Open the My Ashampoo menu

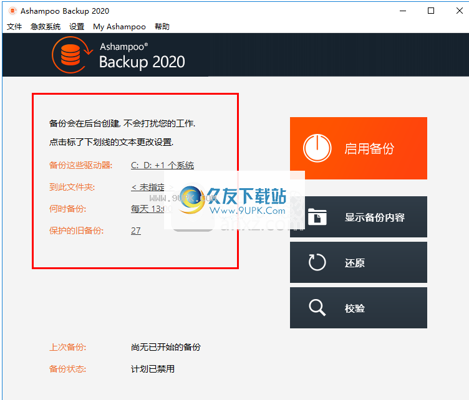pos(119,27)
